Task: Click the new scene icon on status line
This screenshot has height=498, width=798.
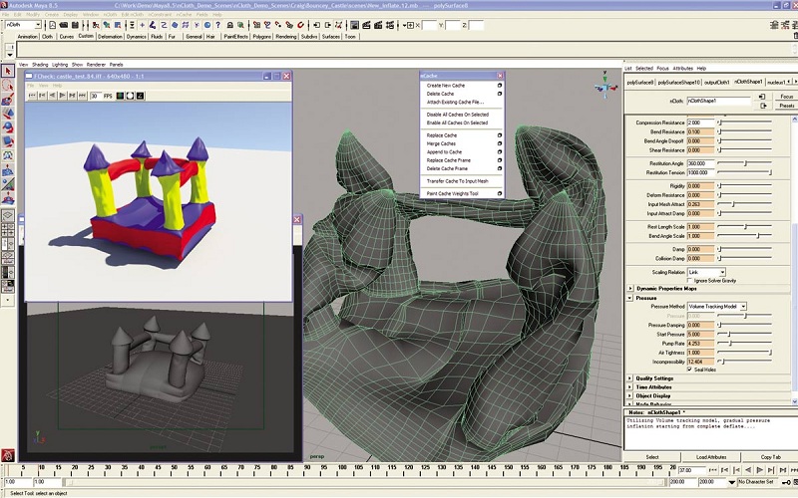Action: pyautogui.click(x=51, y=25)
